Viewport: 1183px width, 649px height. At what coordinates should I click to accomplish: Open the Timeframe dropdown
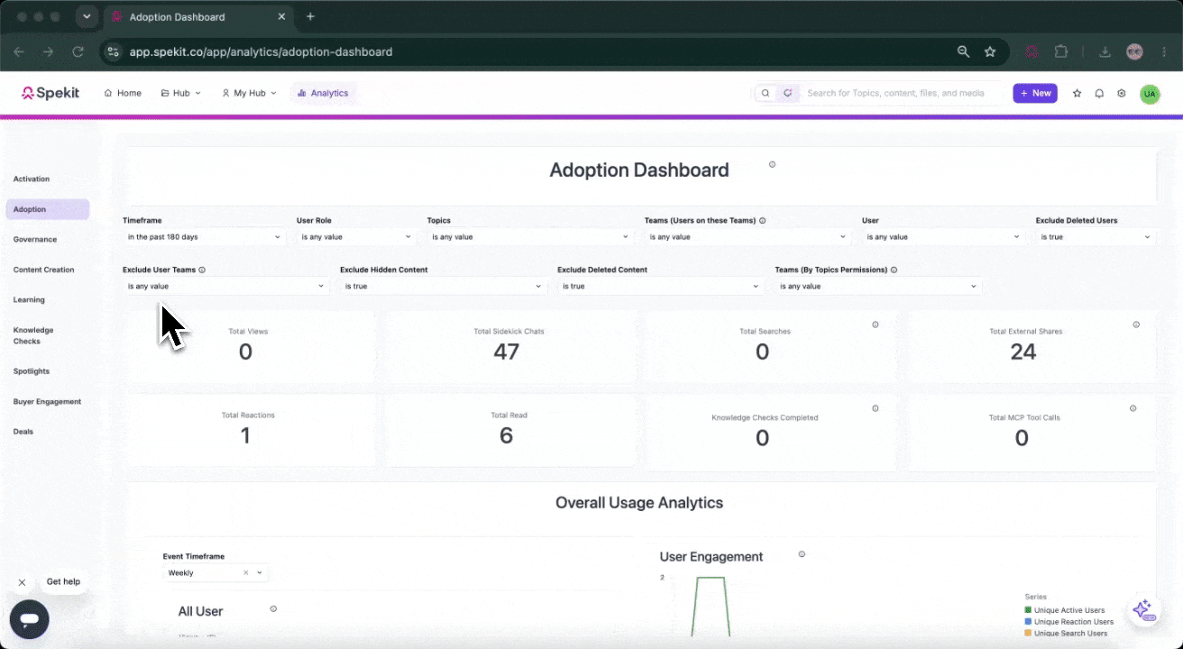point(205,237)
